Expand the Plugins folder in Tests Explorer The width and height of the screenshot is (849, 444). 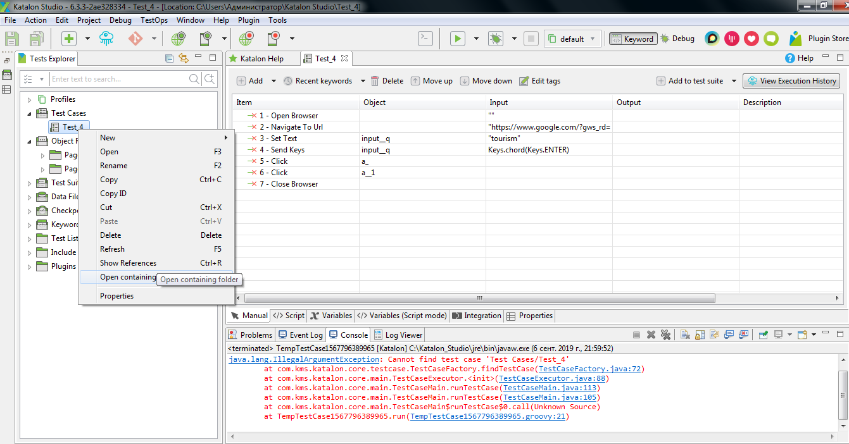click(29, 266)
